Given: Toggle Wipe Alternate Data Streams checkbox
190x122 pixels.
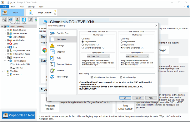Looking at the screenshot, I should [92, 77].
